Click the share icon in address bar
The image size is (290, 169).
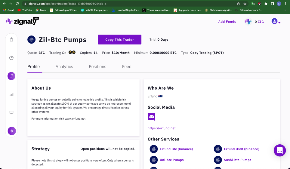238,4
